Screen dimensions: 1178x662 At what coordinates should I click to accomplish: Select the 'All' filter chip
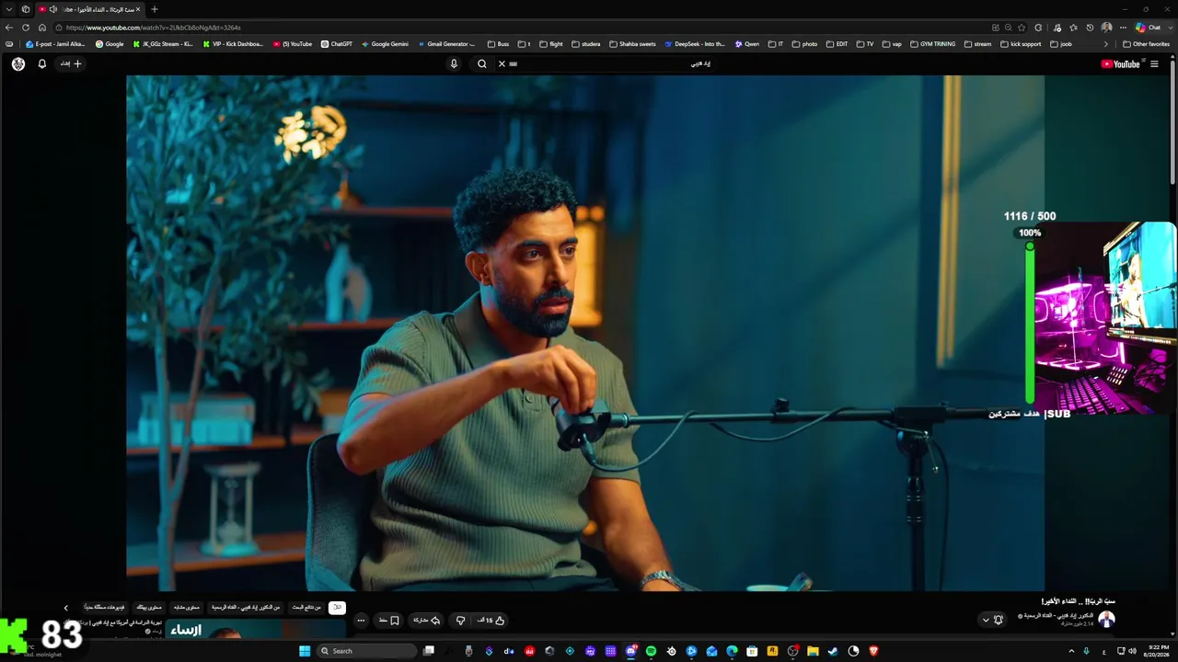click(x=338, y=608)
